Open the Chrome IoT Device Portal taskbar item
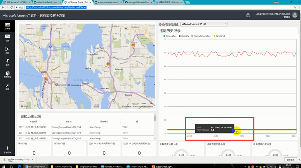 tap(36, 167)
